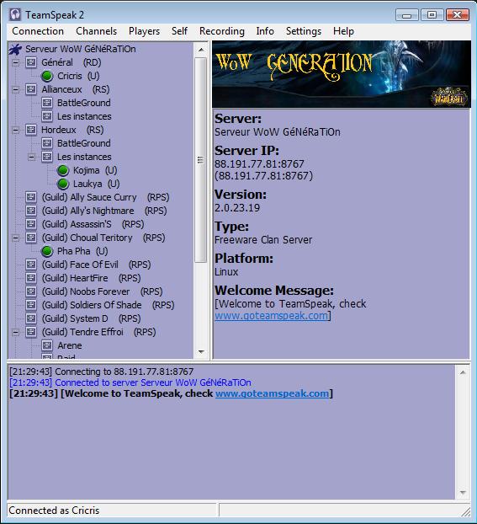This screenshot has width=477, height=524.
Task: Open the Self menu
Action: click(179, 31)
